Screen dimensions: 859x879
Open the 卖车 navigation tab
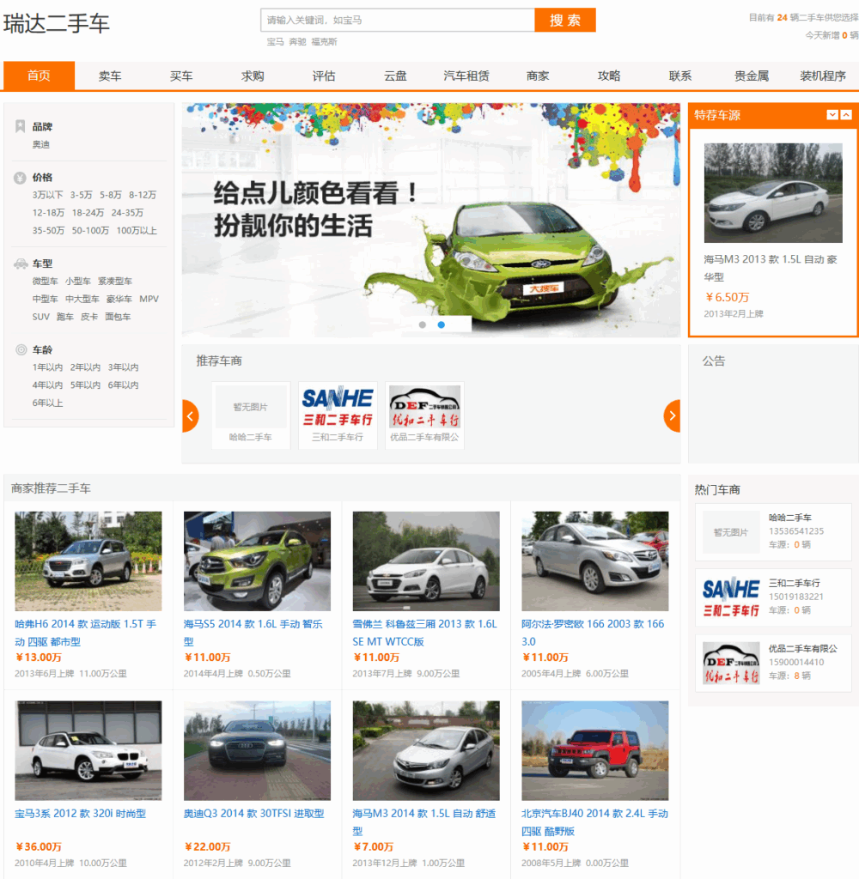[110, 76]
